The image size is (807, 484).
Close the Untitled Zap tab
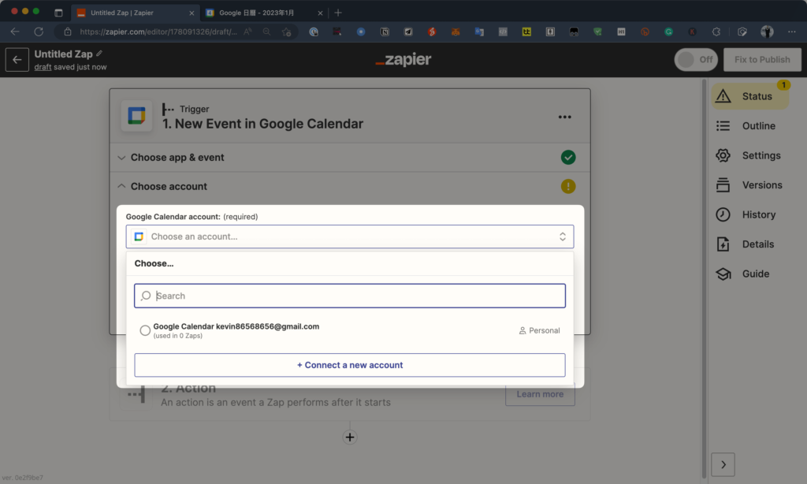click(192, 13)
